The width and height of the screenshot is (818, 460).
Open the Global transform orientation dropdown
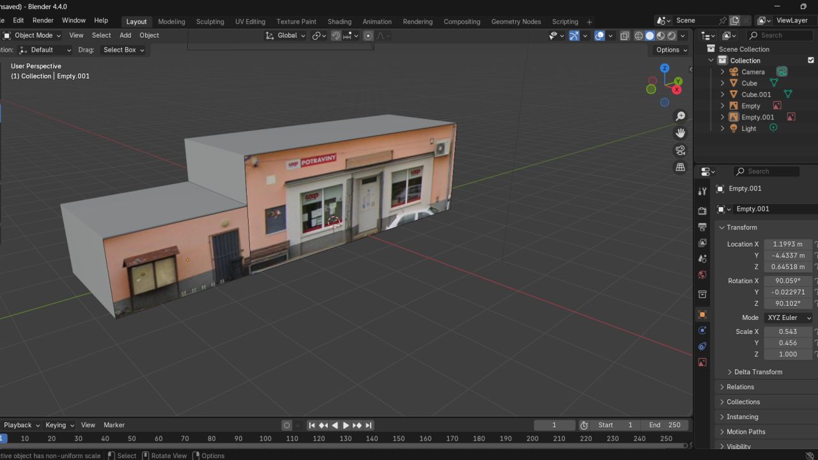[x=286, y=36]
